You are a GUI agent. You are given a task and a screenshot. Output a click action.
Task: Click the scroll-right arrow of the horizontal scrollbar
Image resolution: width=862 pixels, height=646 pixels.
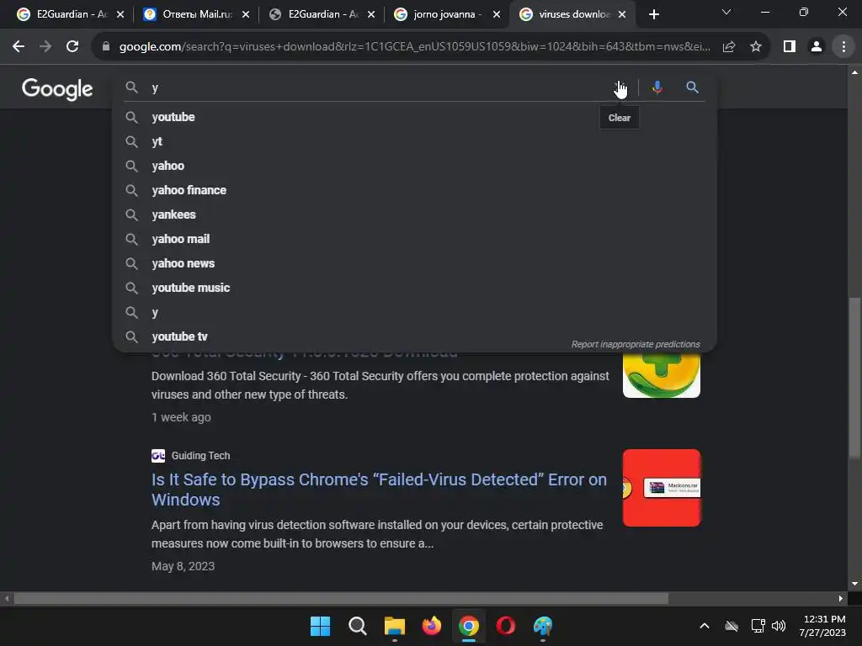841,598
